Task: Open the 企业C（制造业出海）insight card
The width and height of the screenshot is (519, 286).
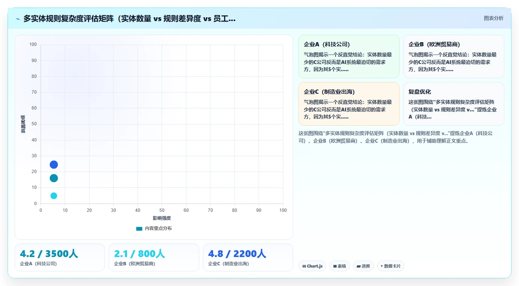Action: (349, 104)
